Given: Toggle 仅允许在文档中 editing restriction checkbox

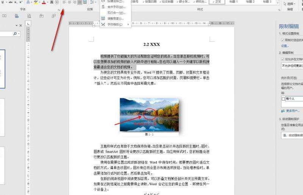Looking at the screenshot, I should [x=283, y=59].
